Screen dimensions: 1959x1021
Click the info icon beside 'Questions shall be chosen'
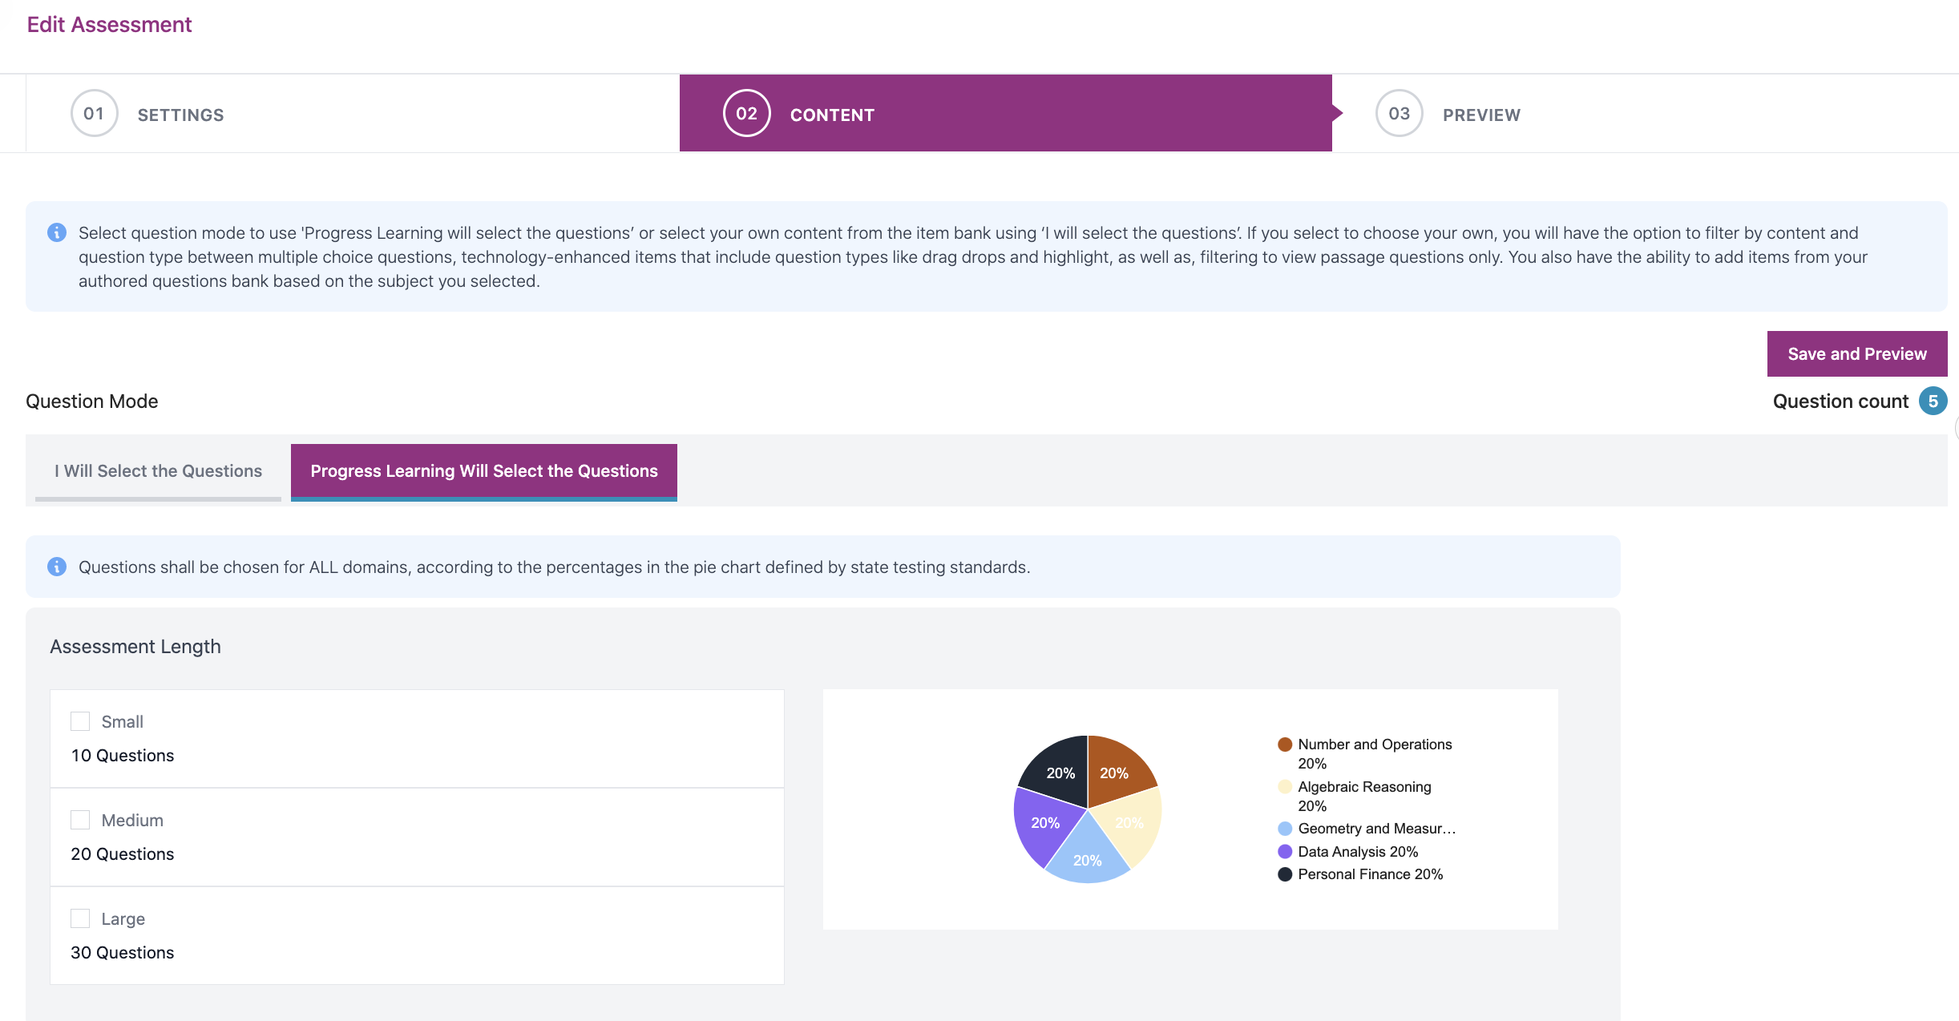point(57,567)
